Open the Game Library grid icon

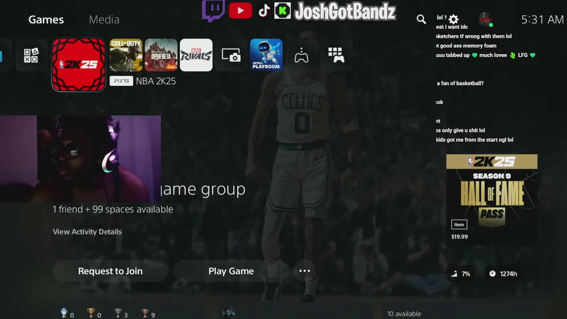point(336,55)
